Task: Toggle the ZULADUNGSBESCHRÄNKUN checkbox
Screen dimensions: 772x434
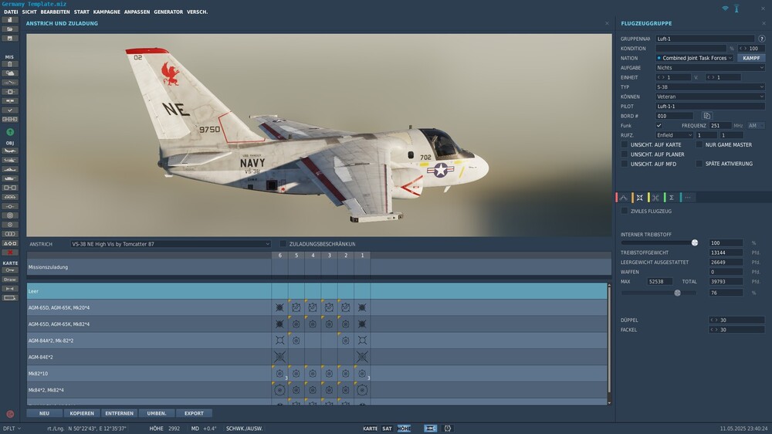Action: click(x=283, y=244)
